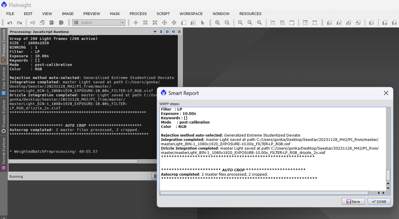Click the text field toolbar icon after Redo
This screenshot has height=219, width=399.
pos(33,23)
